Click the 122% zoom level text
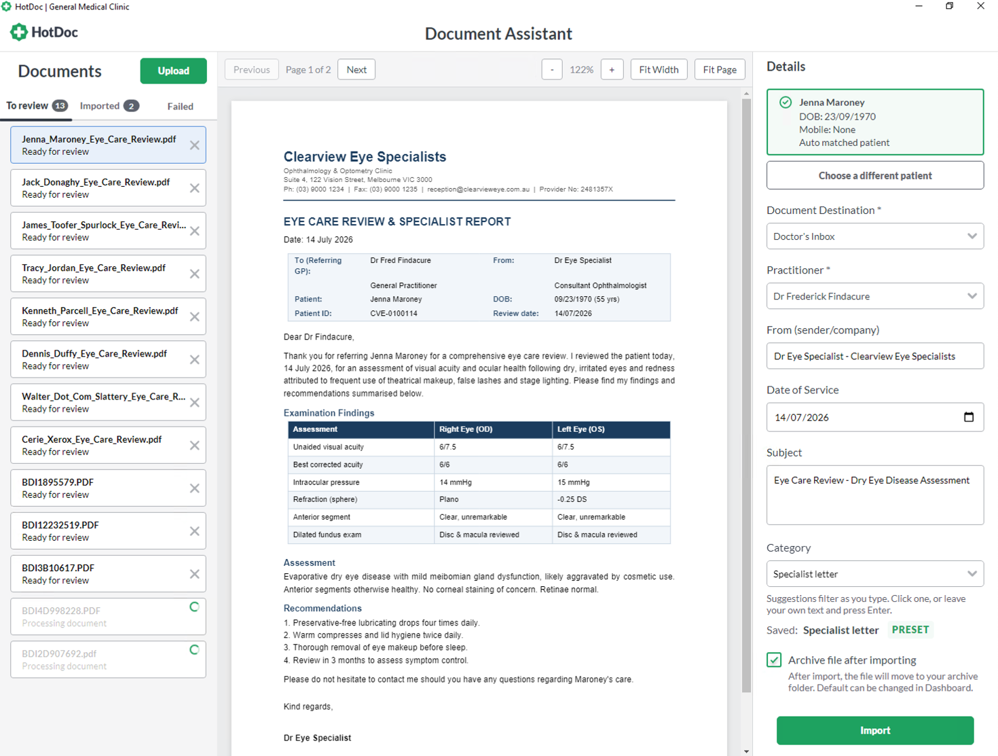Screen dimensions: 998x756 [x=581, y=70]
